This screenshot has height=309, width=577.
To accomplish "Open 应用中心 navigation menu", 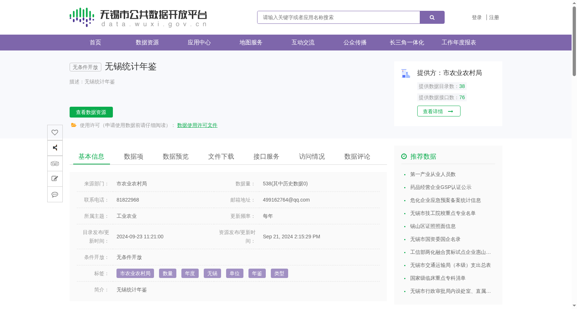I will (x=199, y=43).
